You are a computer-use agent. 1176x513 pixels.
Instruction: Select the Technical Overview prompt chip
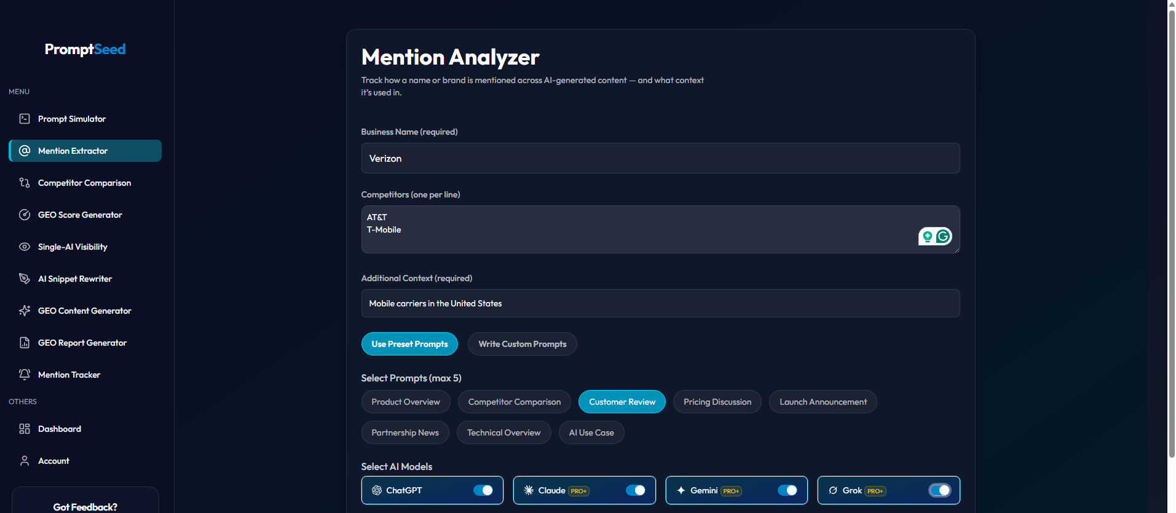[x=504, y=432]
